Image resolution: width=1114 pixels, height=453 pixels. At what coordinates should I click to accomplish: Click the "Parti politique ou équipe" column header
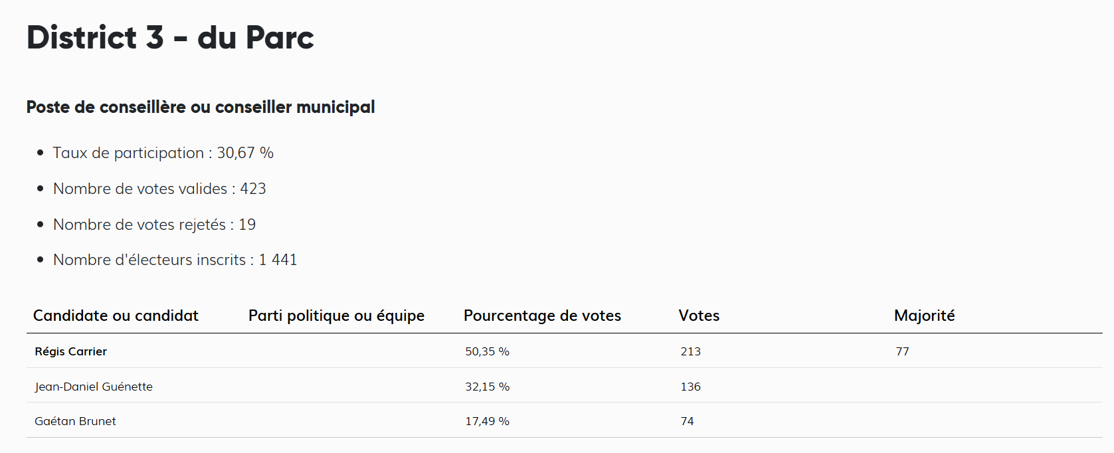coord(336,316)
